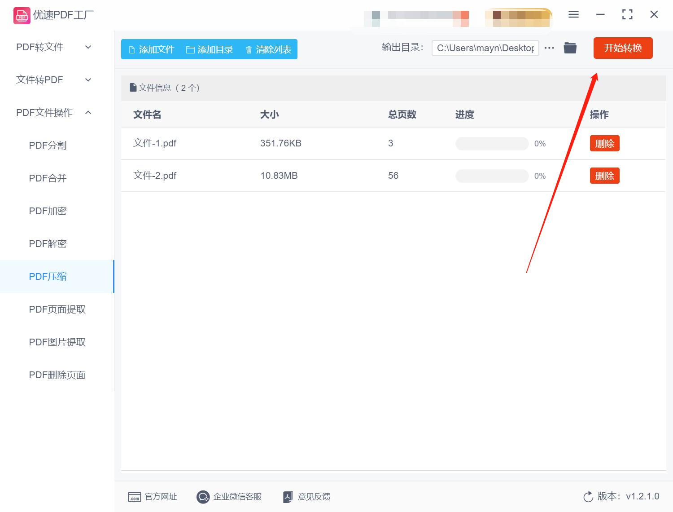
Task: Switch to the PDF合并 function
Action: tap(47, 178)
